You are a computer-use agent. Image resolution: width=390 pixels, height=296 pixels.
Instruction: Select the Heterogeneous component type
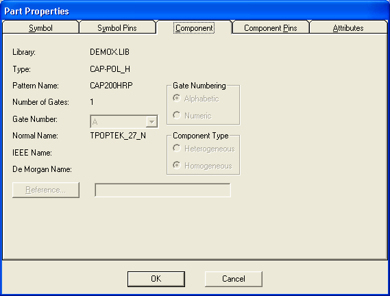tap(204, 149)
